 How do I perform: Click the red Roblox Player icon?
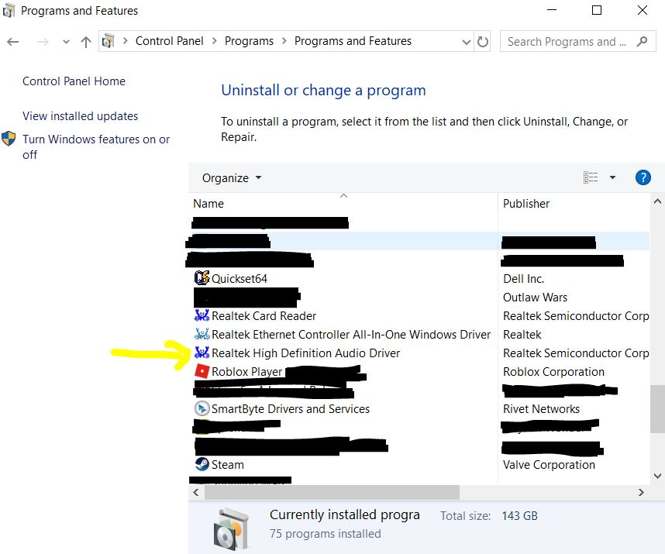[x=202, y=371]
